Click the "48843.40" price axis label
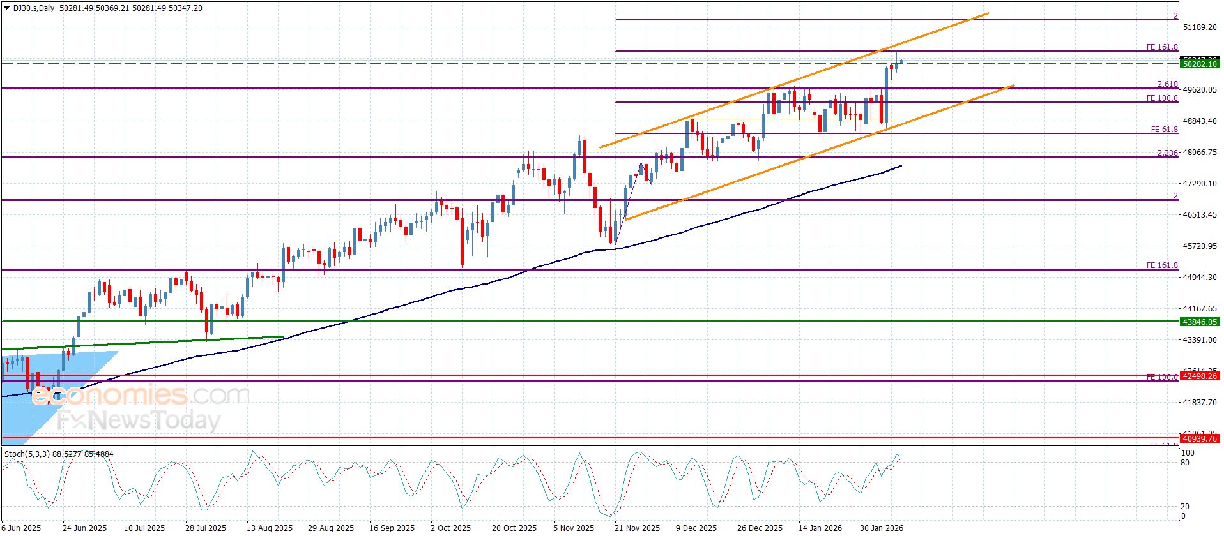Image resolution: width=1224 pixels, height=536 pixels. coord(1200,121)
